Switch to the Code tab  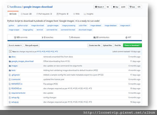pyautogui.click(x=13, y=14)
